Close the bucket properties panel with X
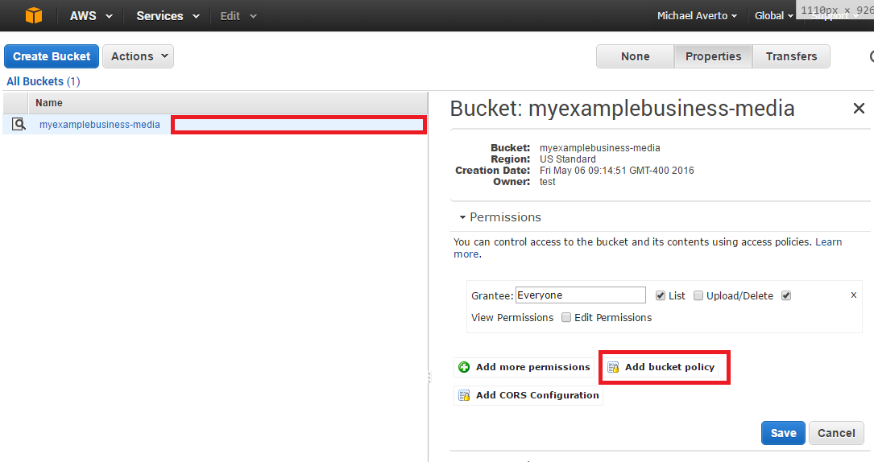 click(x=859, y=108)
